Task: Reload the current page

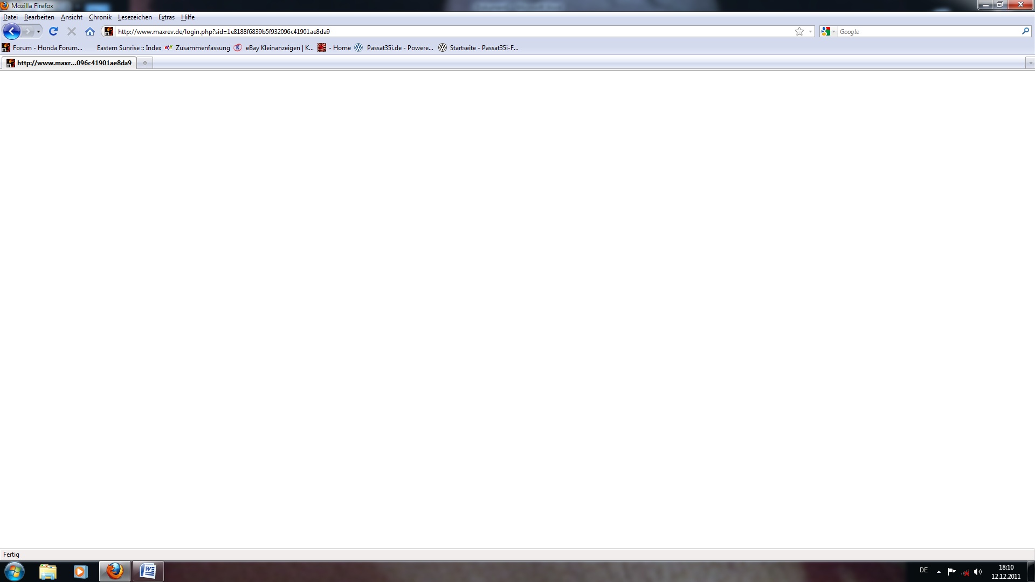Action: coord(53,31)
